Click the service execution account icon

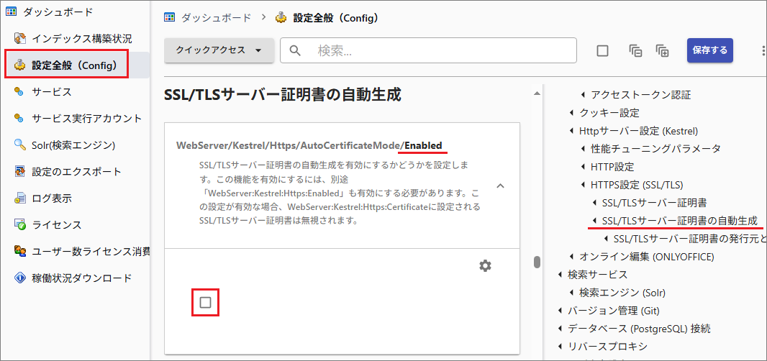20,119
